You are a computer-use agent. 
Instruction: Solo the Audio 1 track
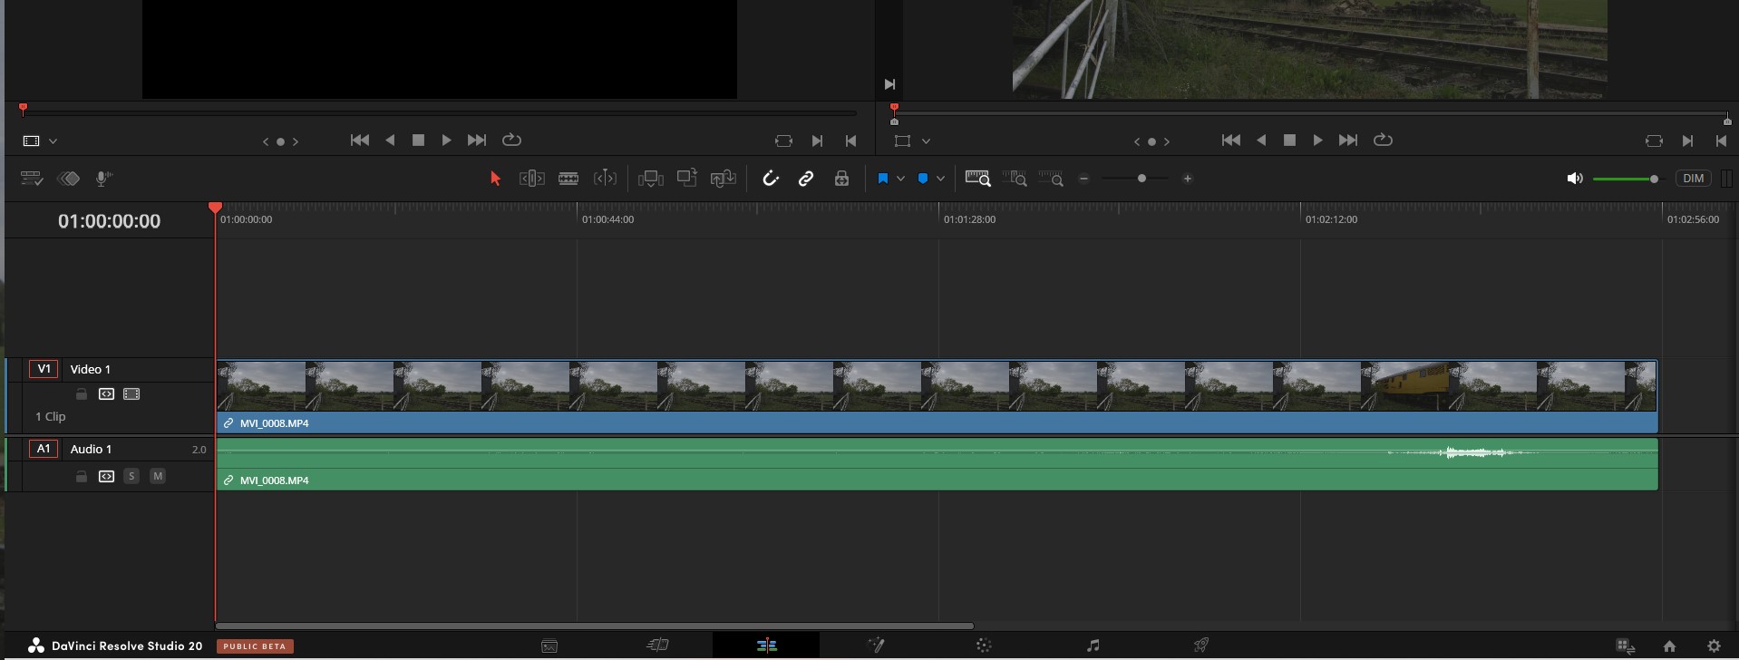[x=131, y=476]
